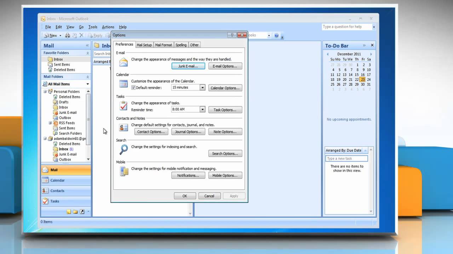Select bold Inbox (1) under adambaldwin81 account

pos(66,149)
